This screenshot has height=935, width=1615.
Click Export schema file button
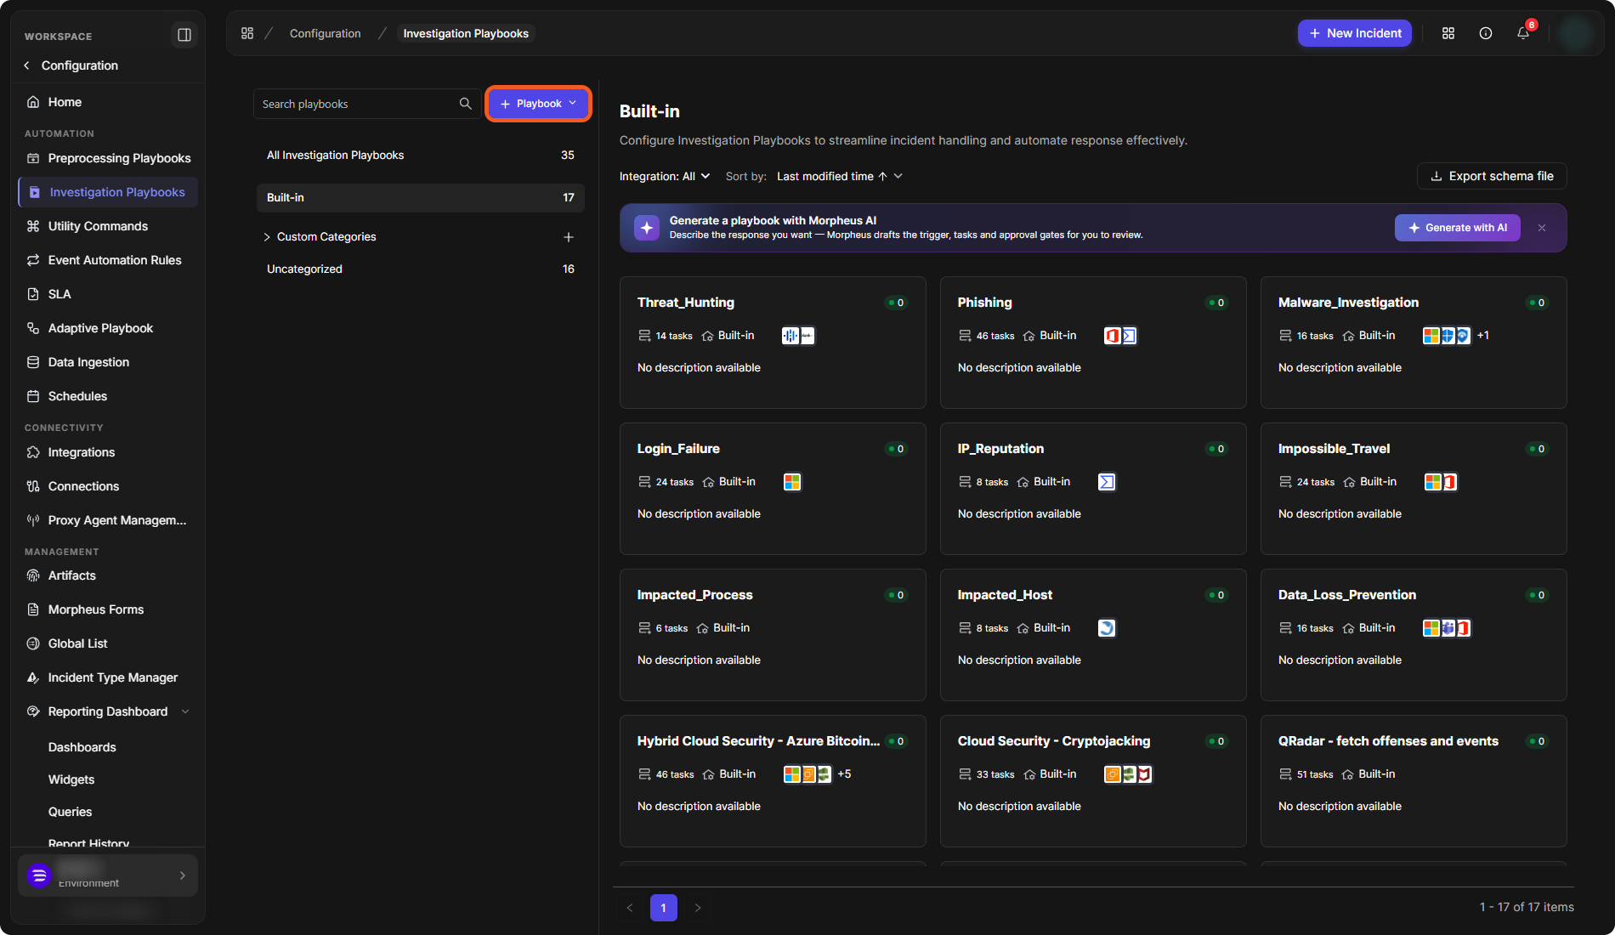coord(1492,176)
